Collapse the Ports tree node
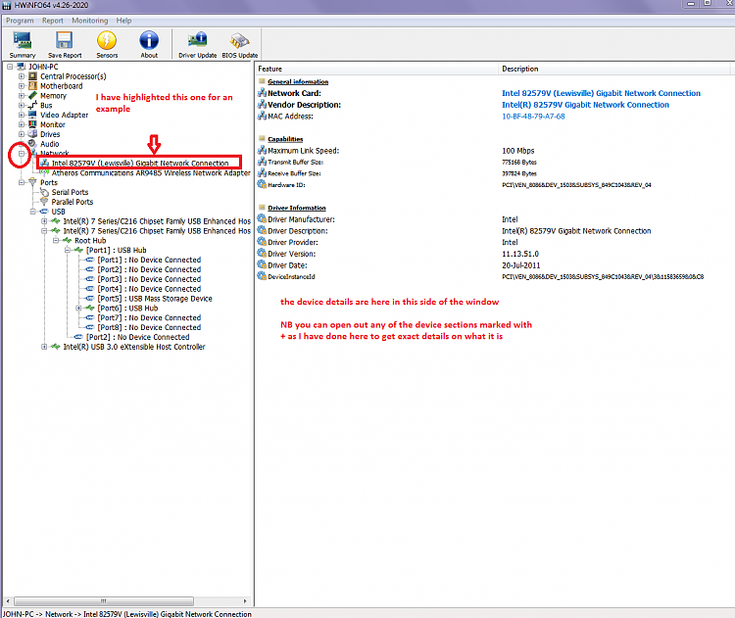The image size is (735, 618). (x=22, y=182)
